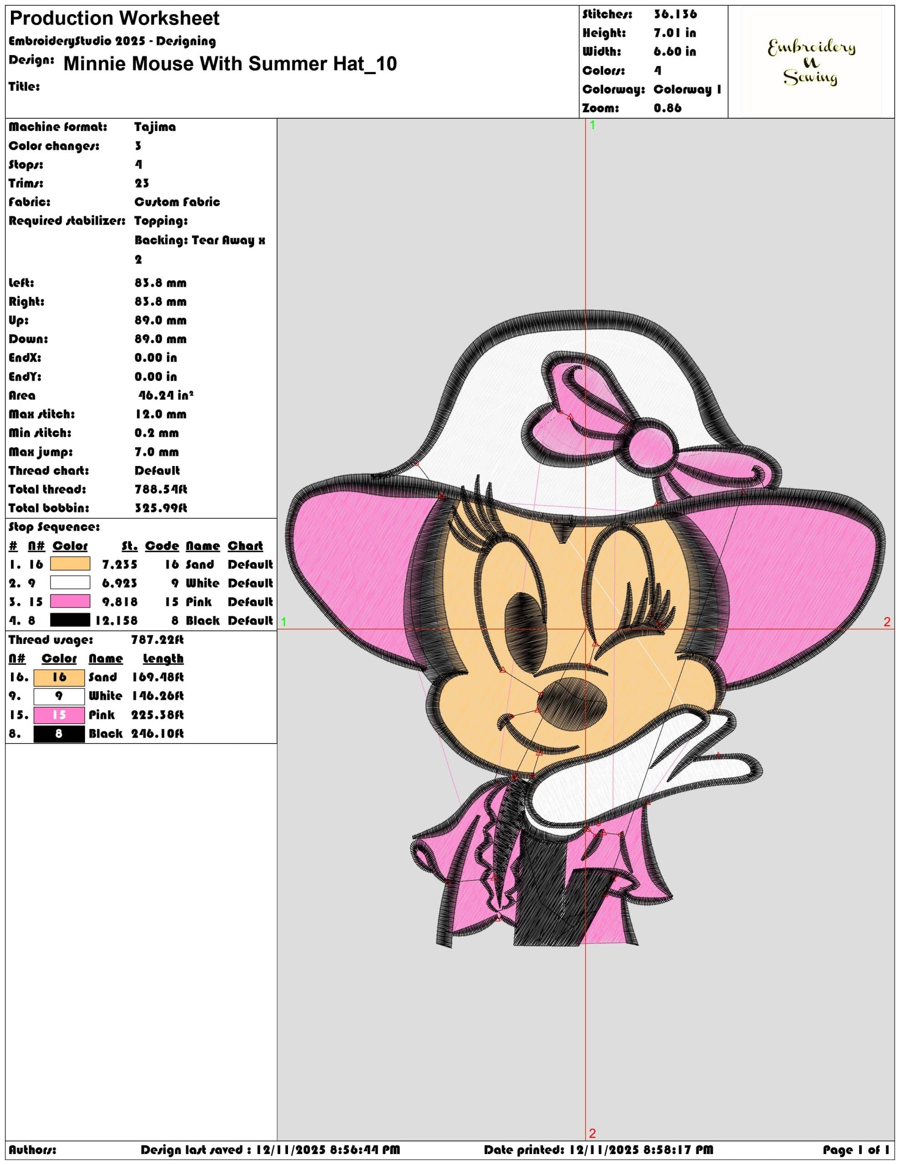Click the 'Production Worksheet' heading
Viewport: 900px width, 1165px height.
pos(114,18)
